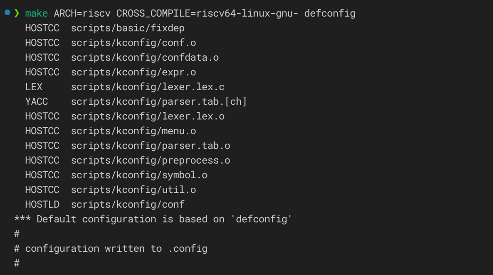Click the scripts/kconfig/conf.o path
The width and height of the screenshot is (493, 275).
pyautogui.click(x=133, y=43)
